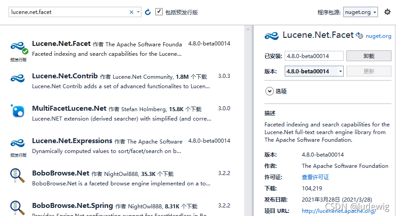Viewport: 396px width, 216px height.
Task: Click the 2021年3月28日 publish date value
Action: click(x=337, y=200)
